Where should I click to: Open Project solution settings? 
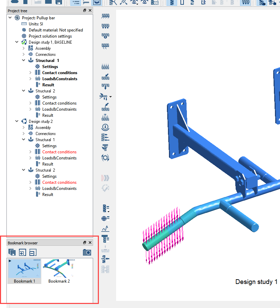[50, 36]
